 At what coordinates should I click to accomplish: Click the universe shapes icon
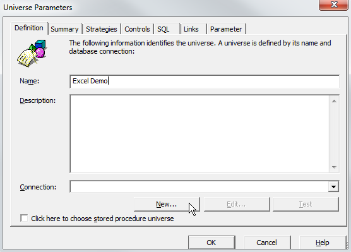point(32,53)
